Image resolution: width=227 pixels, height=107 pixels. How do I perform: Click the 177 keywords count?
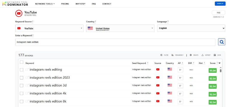[26, 55]
